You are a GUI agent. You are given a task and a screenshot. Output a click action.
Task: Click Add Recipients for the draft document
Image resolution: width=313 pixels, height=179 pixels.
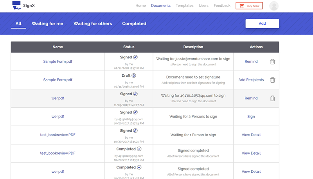point(251,80)
